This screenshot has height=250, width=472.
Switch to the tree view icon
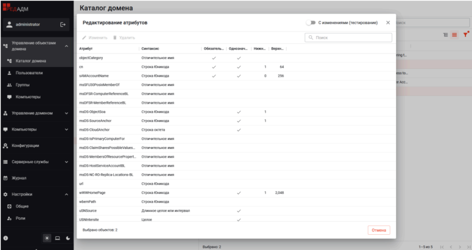click(445, 35)
